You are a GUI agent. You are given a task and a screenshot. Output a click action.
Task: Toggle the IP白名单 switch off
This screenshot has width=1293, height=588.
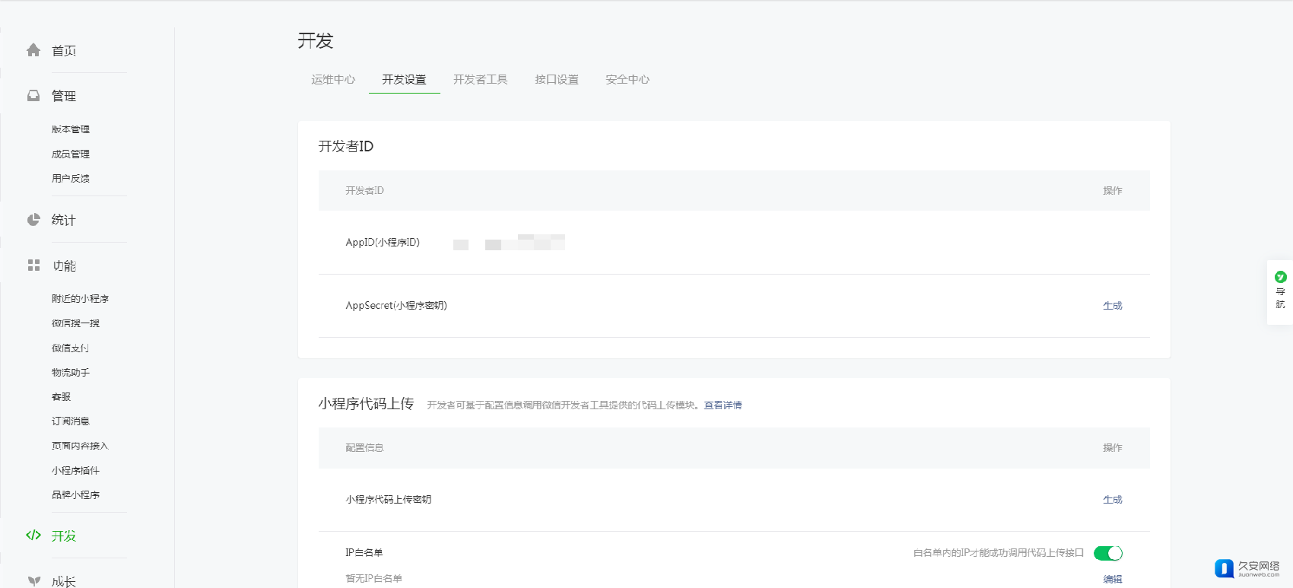[1107, 553]
